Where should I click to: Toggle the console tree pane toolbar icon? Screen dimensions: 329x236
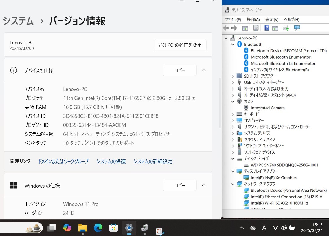pos(245,28)
